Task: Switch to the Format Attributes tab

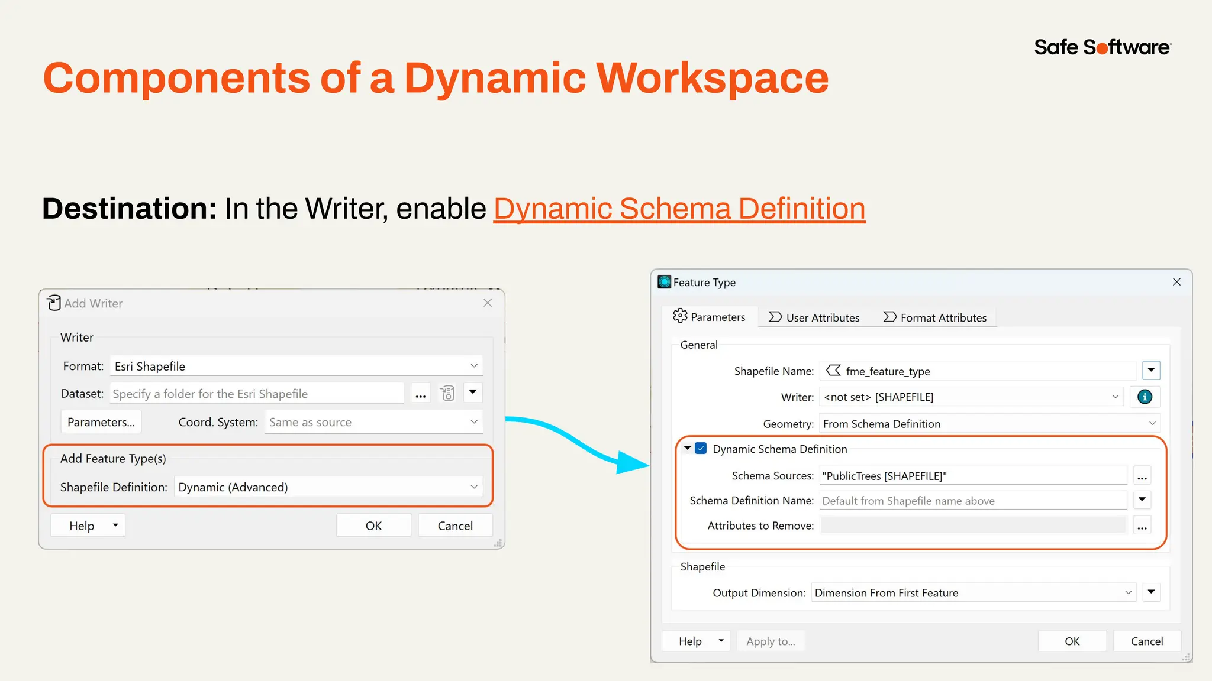Action: pyautogui.click(x=935, y=317)
